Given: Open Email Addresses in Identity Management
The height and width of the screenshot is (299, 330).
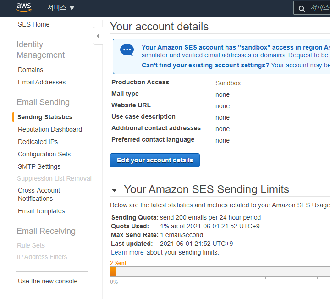Looking at the screenshot, I should (42, 82).
